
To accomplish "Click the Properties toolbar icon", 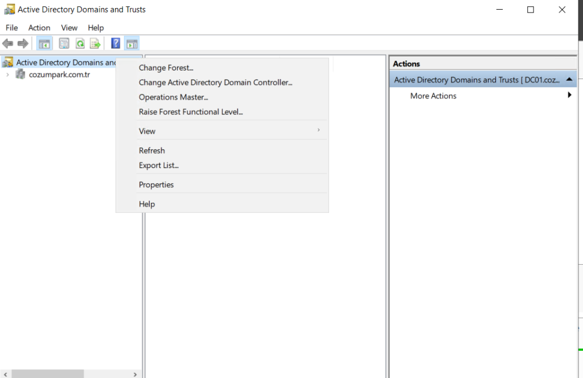I will click(x=64, y=44).
